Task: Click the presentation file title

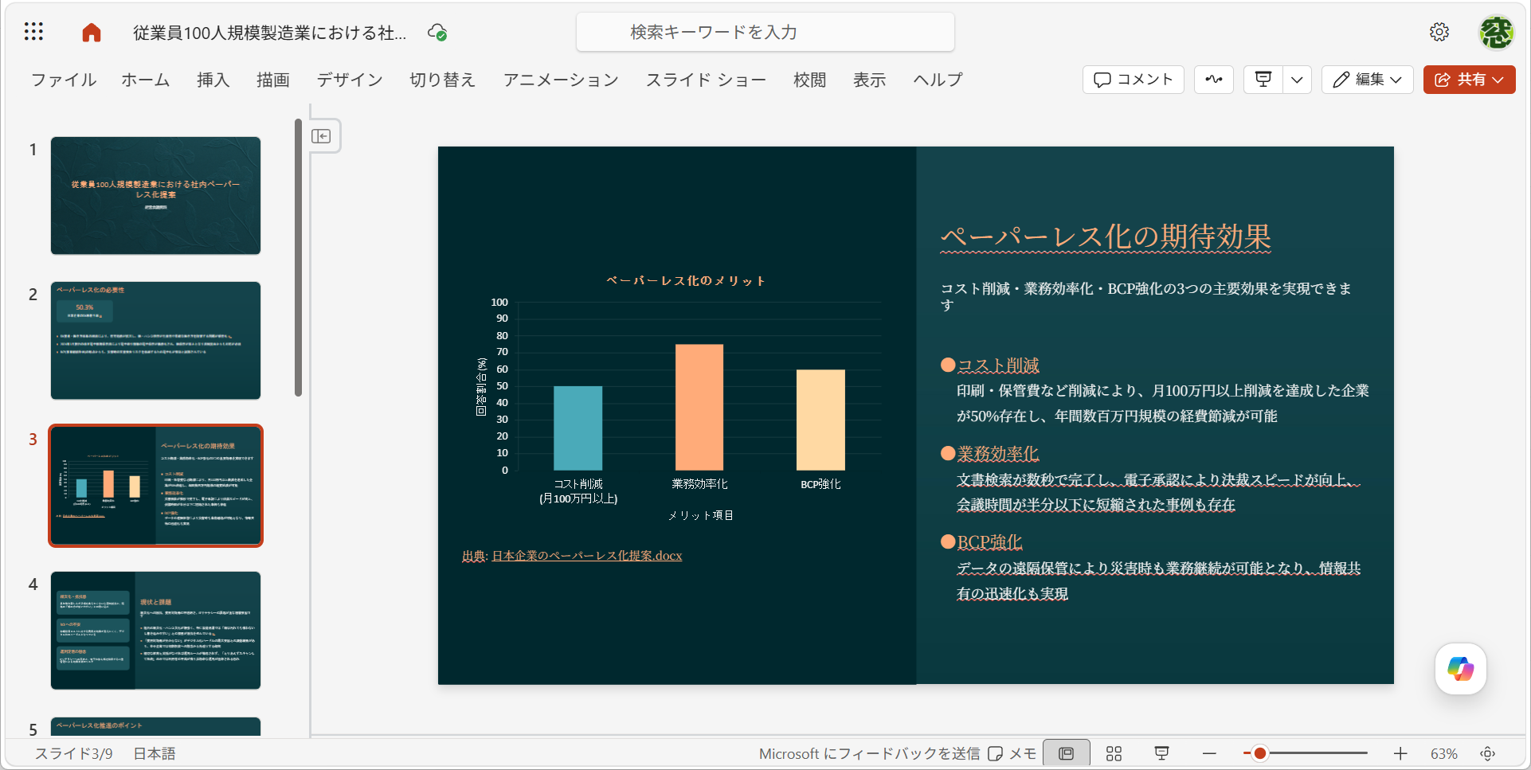Action: pos(269,33)
